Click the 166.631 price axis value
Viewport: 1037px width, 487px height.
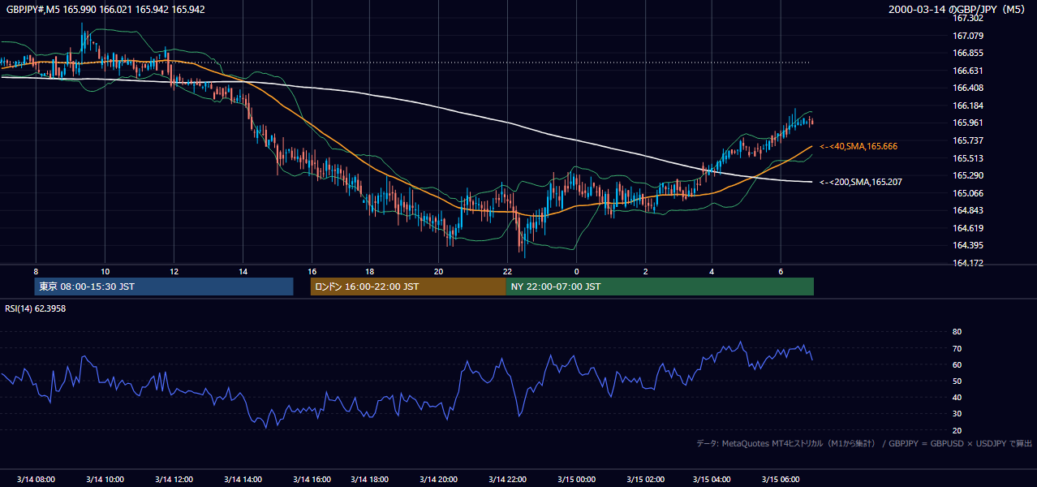(968, 71)
